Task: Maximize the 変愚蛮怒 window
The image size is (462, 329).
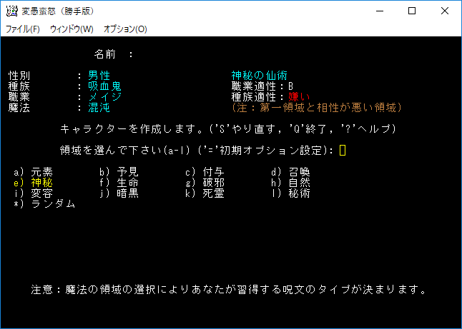Action: [x=412, y=11]
